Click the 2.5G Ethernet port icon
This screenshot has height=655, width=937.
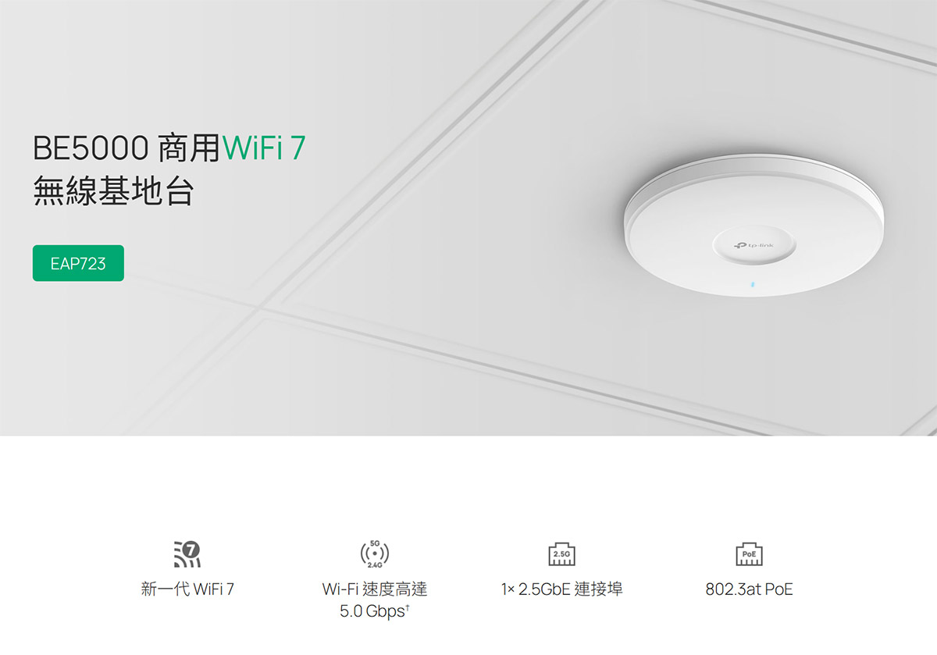pos(562,555)
